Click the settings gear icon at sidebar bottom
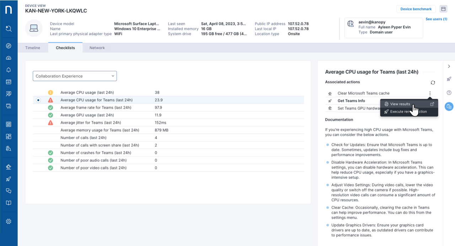Image resolution: width=455 pixels, height=246 pixels. [9, 221]
